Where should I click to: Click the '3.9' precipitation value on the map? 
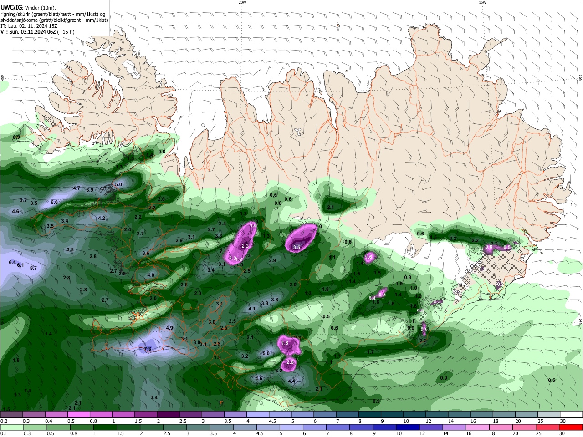(90, 190)
